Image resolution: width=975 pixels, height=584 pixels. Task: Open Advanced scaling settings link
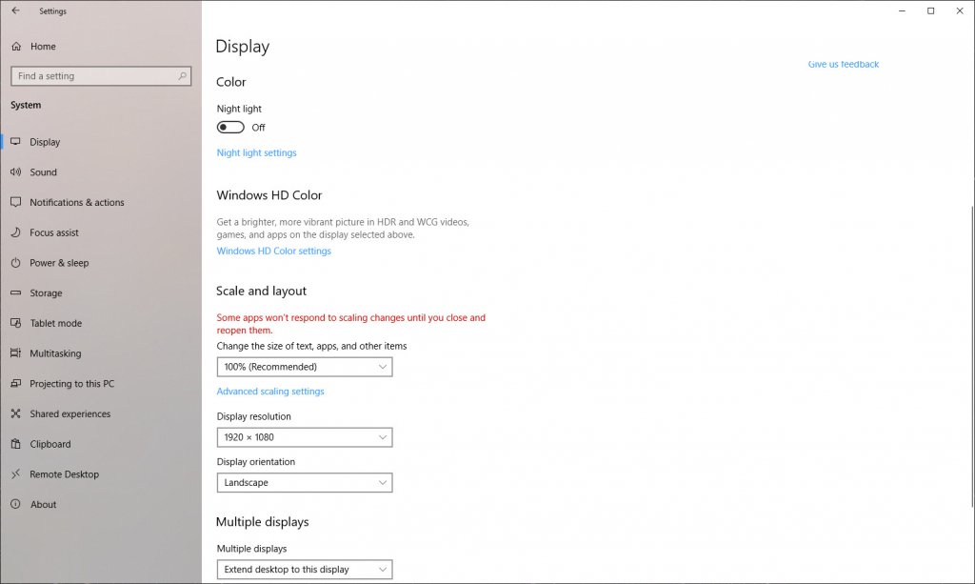tap(269, 392)
